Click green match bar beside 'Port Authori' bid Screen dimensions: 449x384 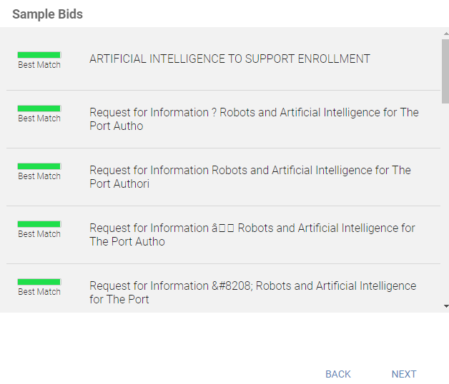click(x=39, y=166)
